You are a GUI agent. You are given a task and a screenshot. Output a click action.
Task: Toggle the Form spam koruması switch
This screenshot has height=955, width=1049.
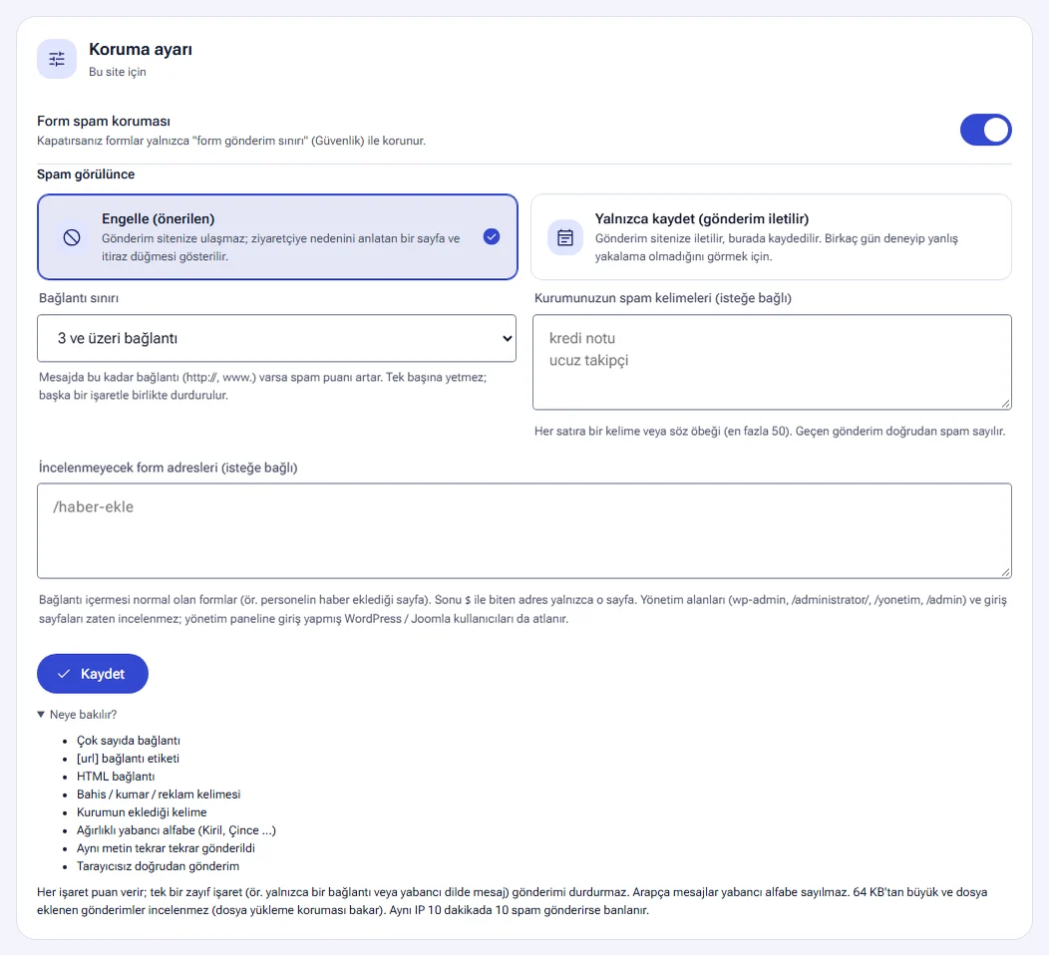pyautogui.click(x=985, y=130)
